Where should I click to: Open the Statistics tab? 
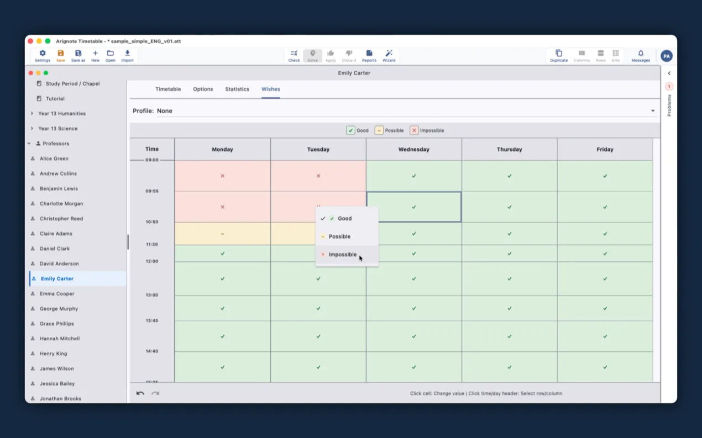coord(237,89)
